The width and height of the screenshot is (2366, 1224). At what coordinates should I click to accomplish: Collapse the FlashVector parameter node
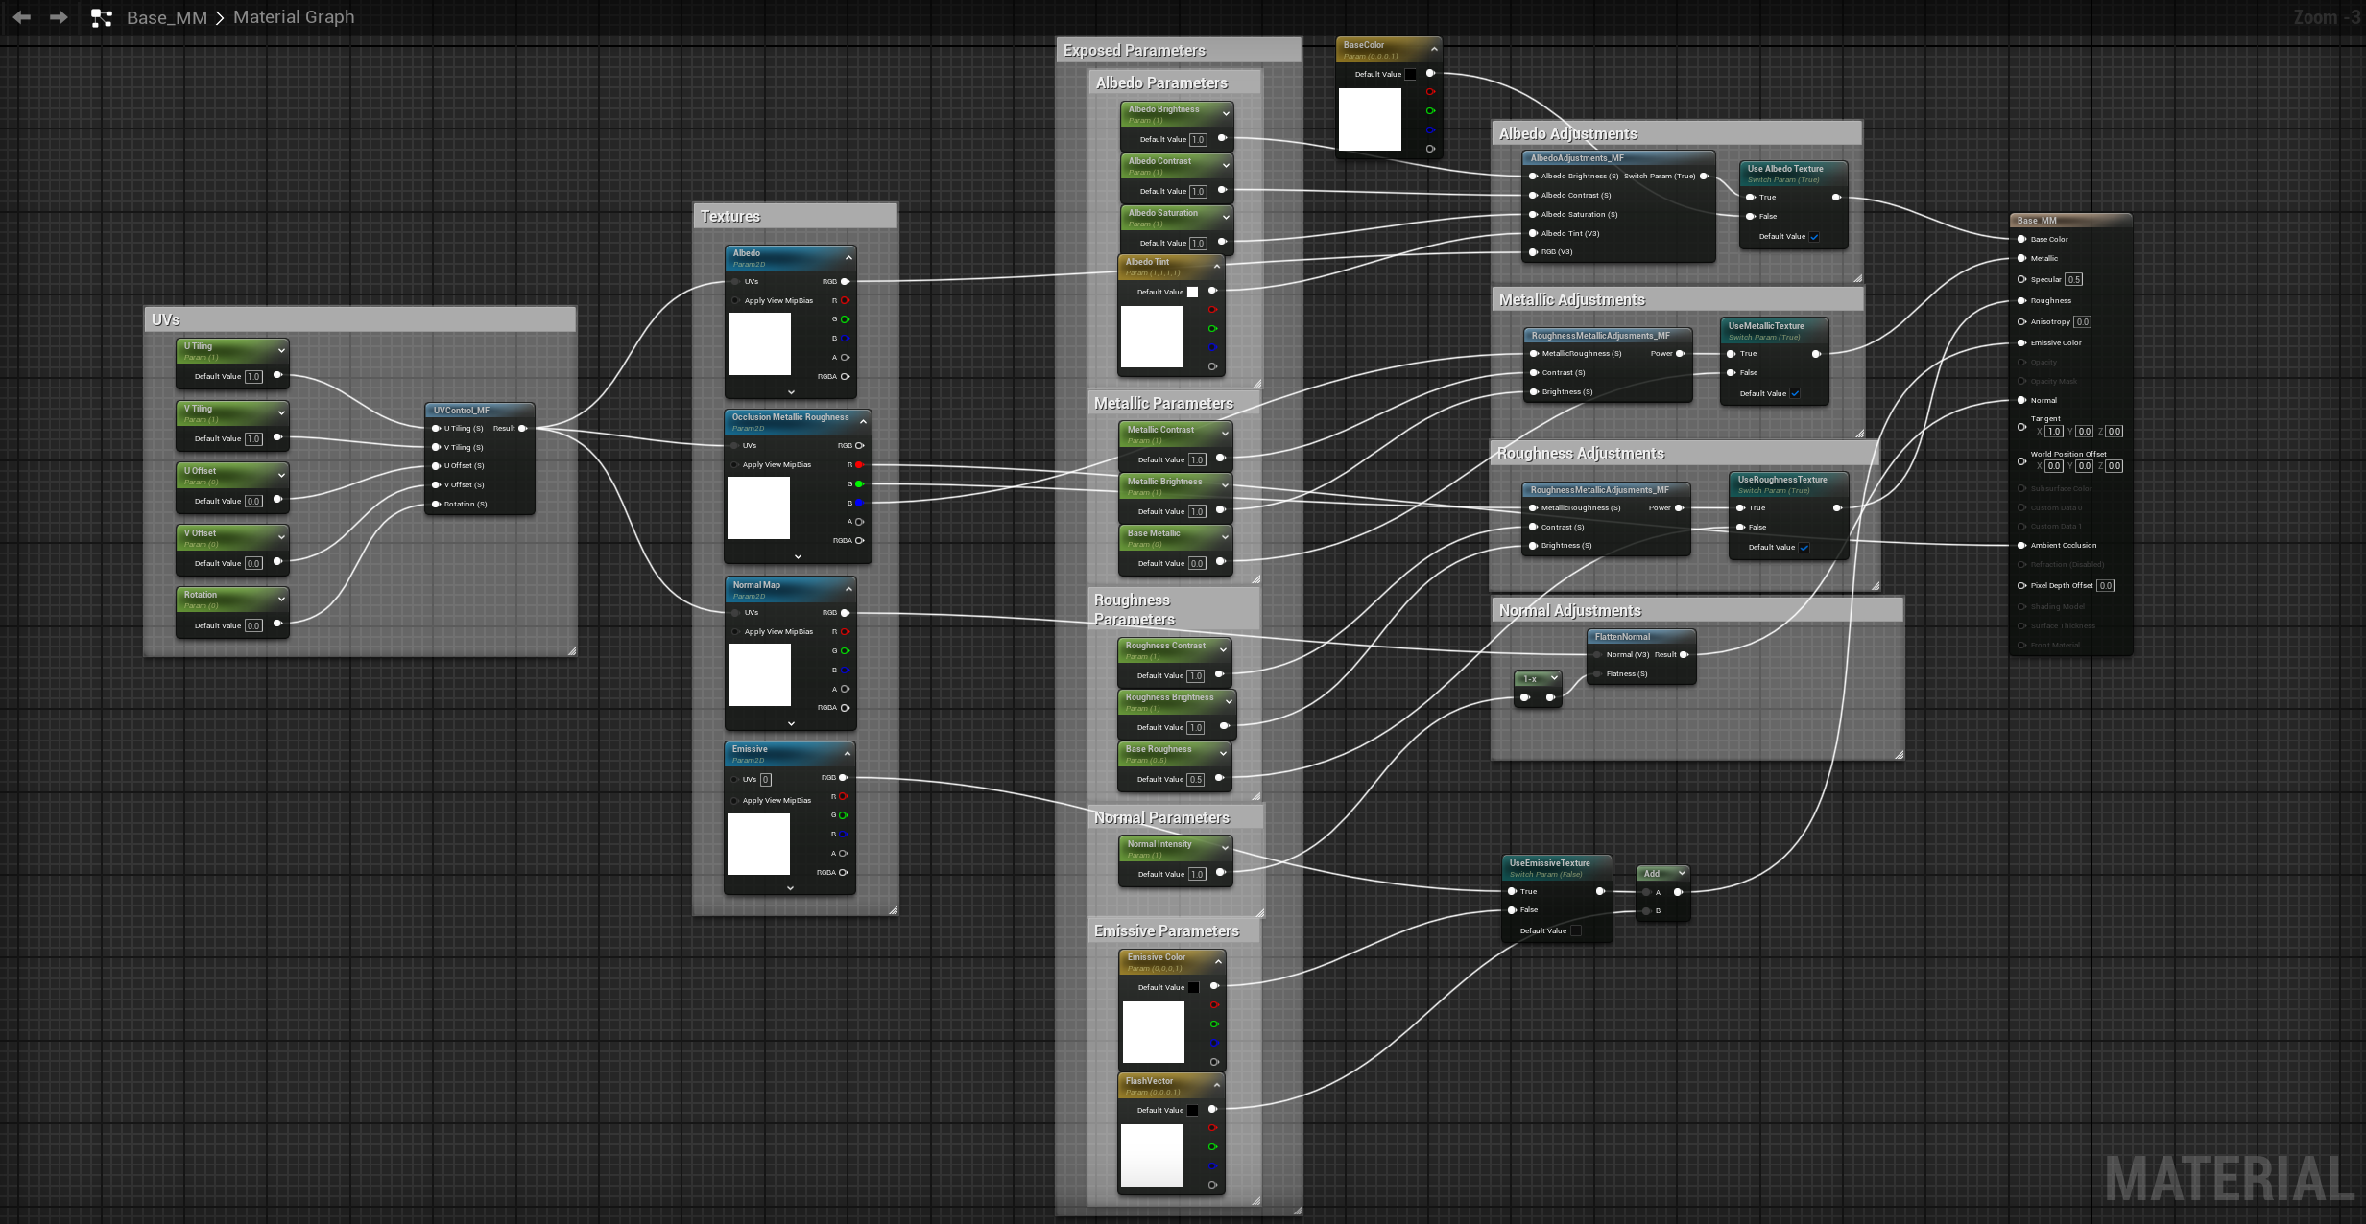pos(1217,1085)
